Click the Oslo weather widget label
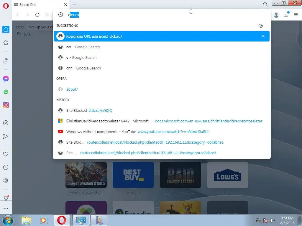Image resolution: width=302 pixels, height=226 pixels. click(x=20, y=27)
